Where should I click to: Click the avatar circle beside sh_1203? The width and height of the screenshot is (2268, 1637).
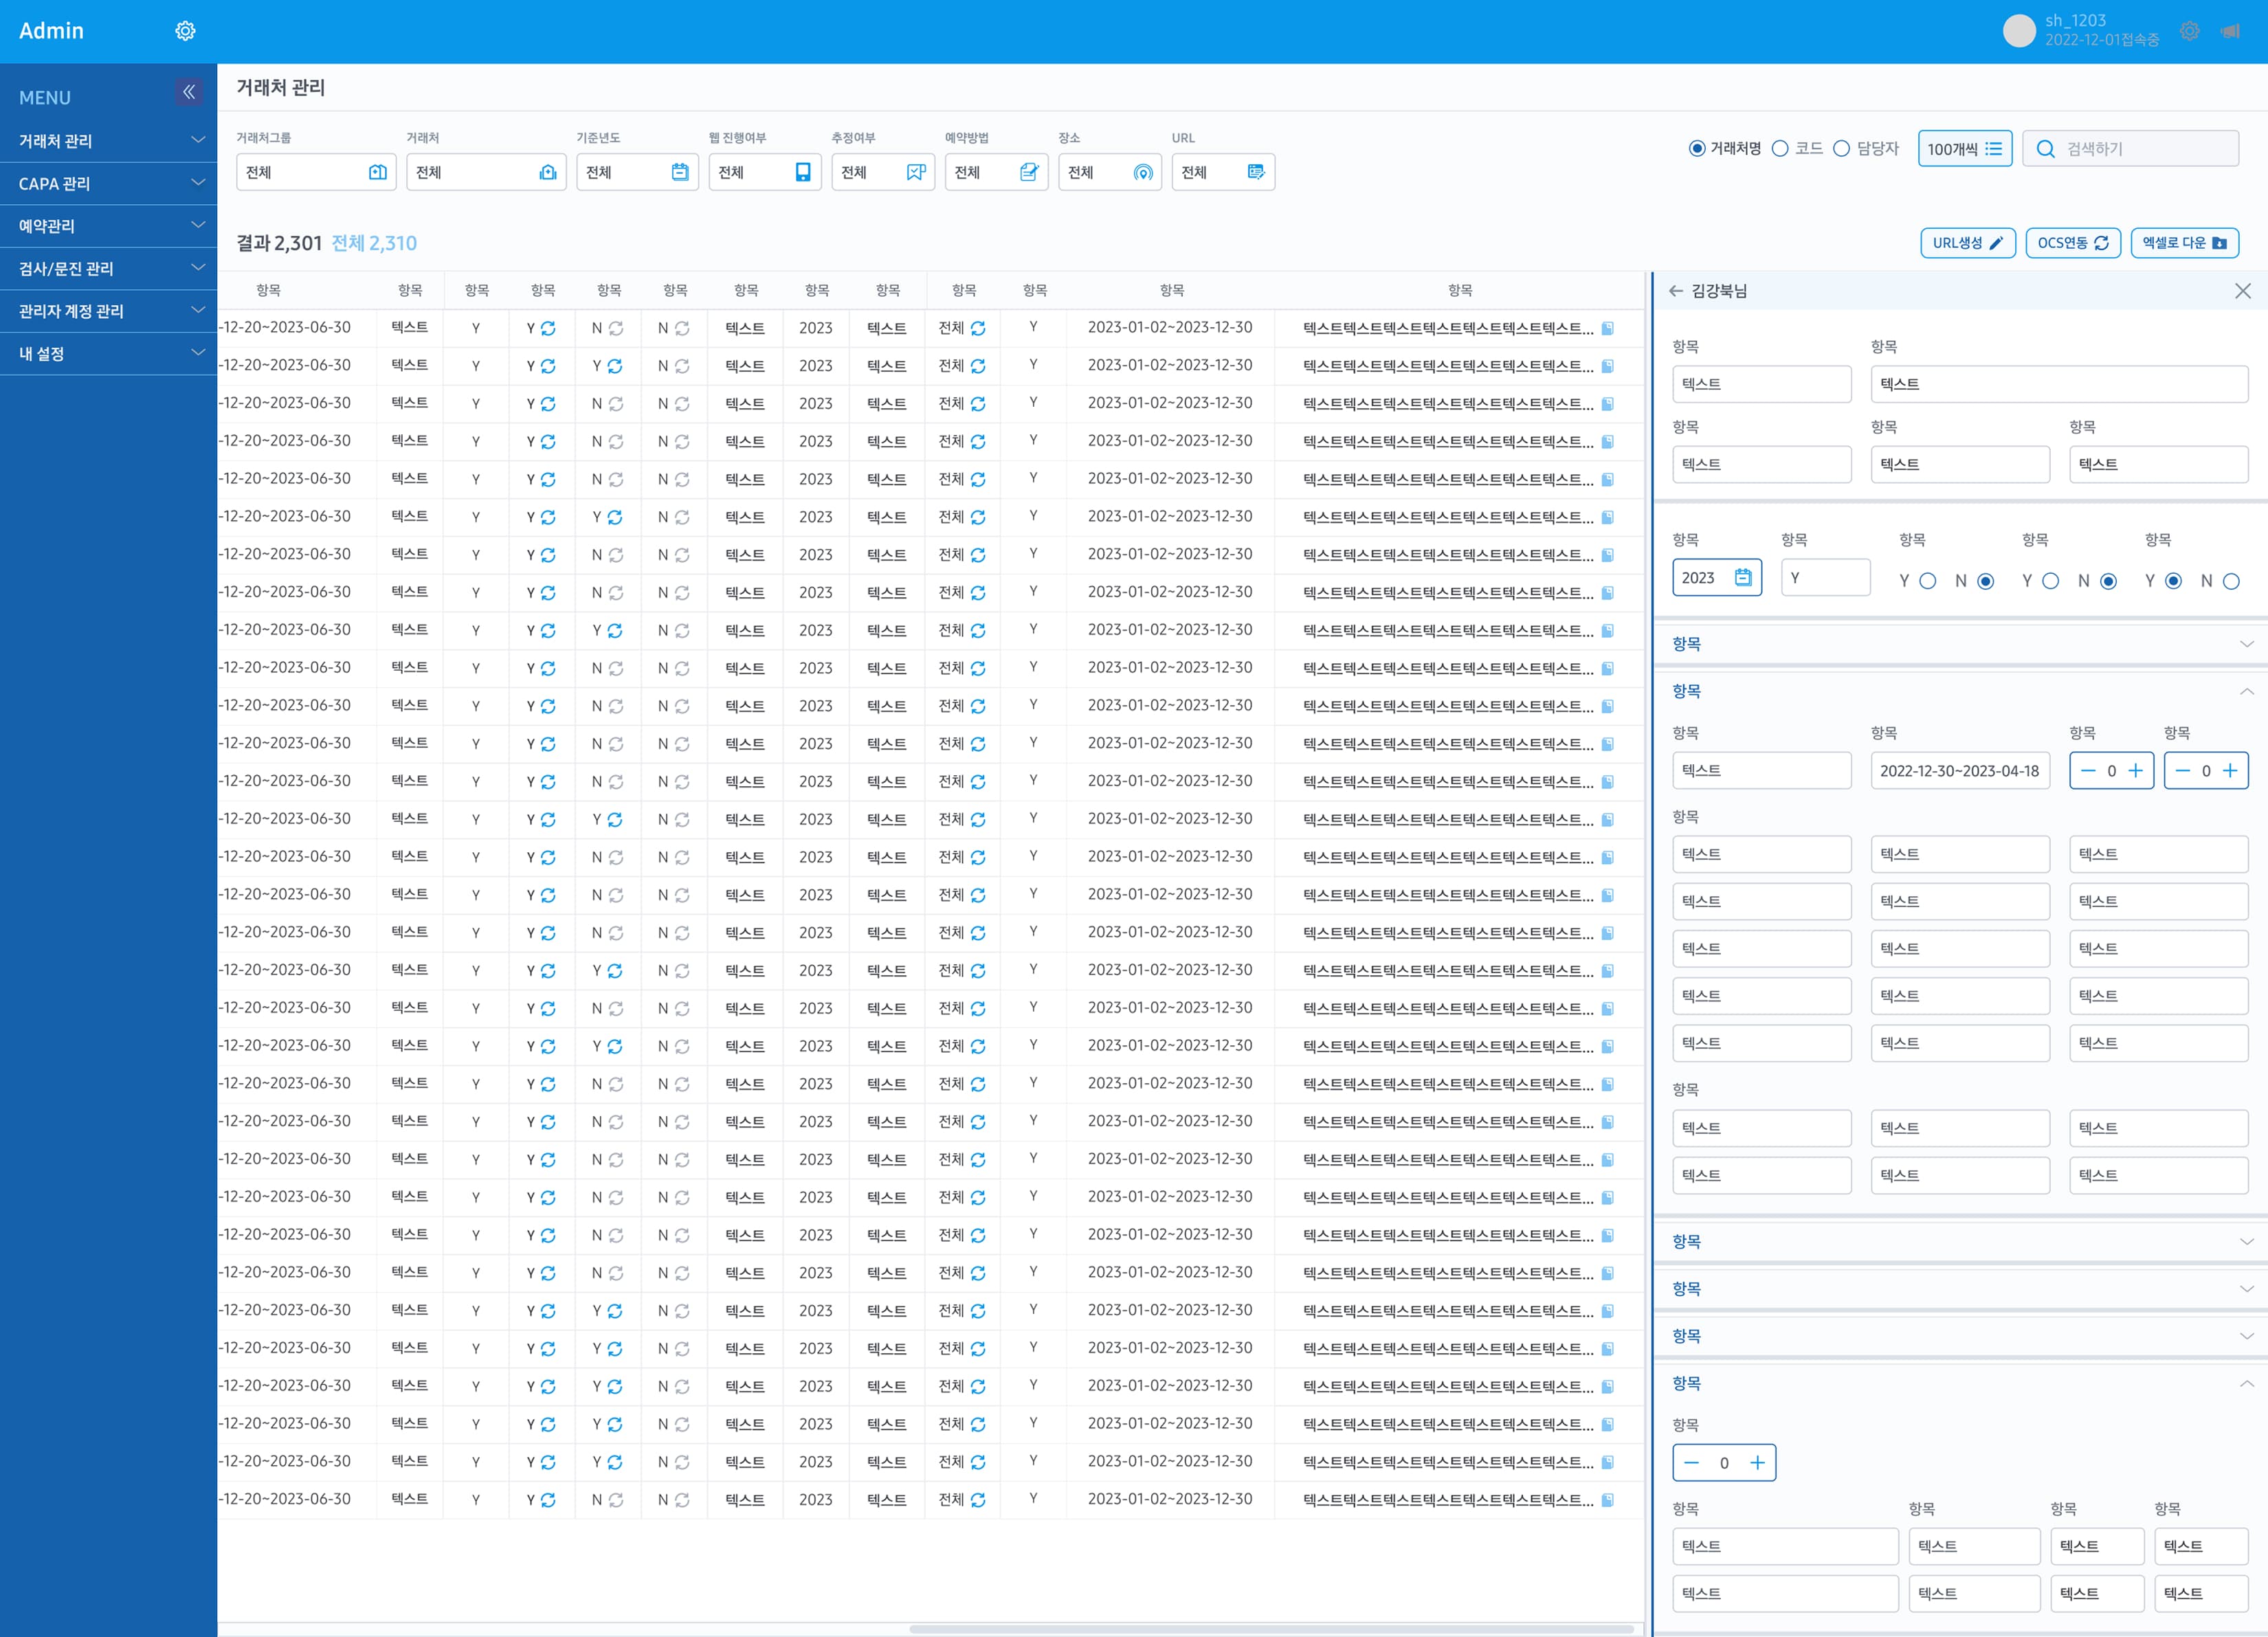coord(2019,31)
